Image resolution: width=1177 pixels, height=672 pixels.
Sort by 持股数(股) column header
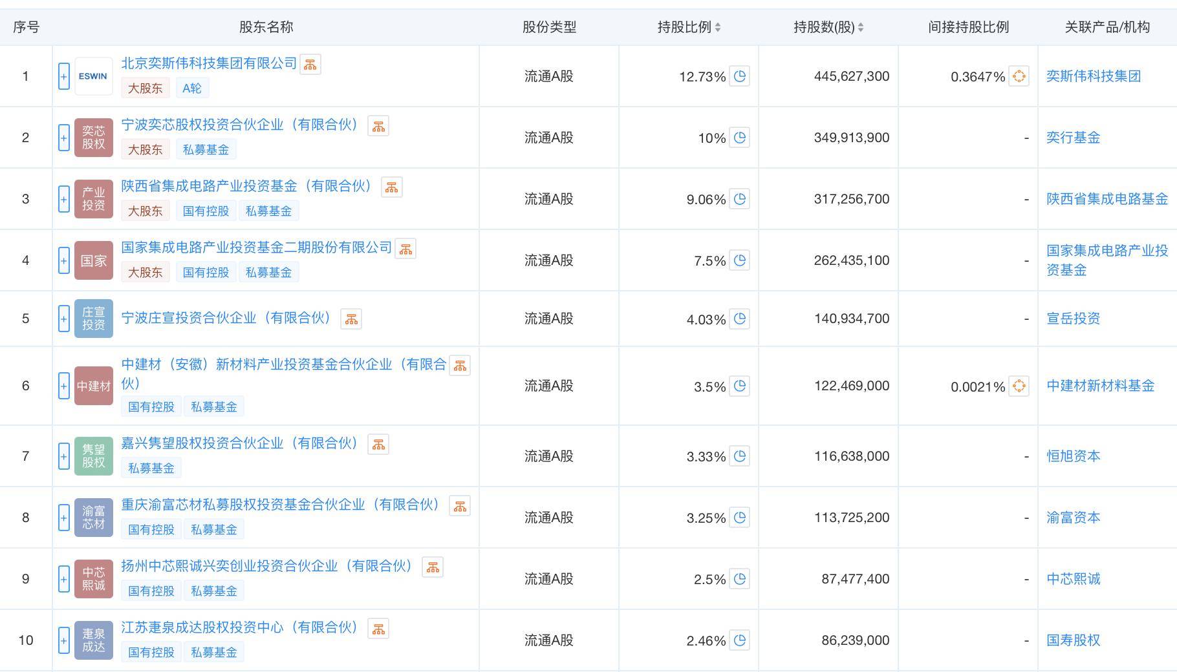coord(828,27)
